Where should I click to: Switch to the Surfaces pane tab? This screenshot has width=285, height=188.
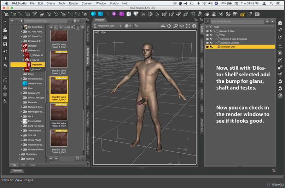88,76
